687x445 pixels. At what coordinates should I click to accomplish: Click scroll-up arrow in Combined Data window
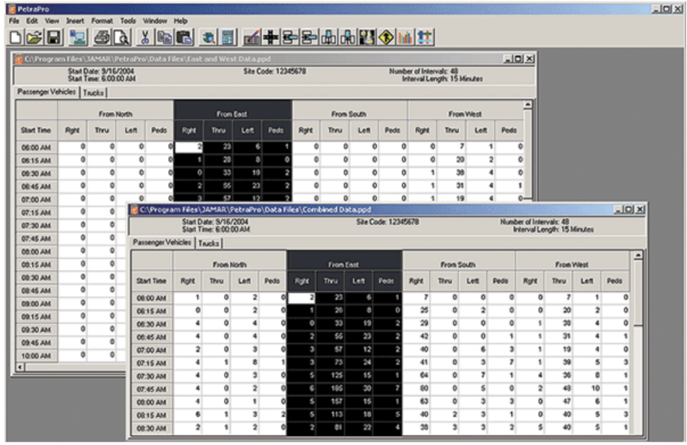pos(639,255)
